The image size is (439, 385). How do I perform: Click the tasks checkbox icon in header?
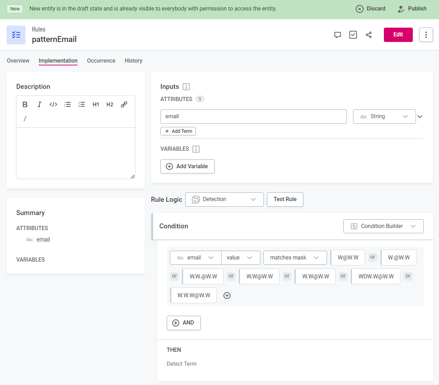[353, 35]
